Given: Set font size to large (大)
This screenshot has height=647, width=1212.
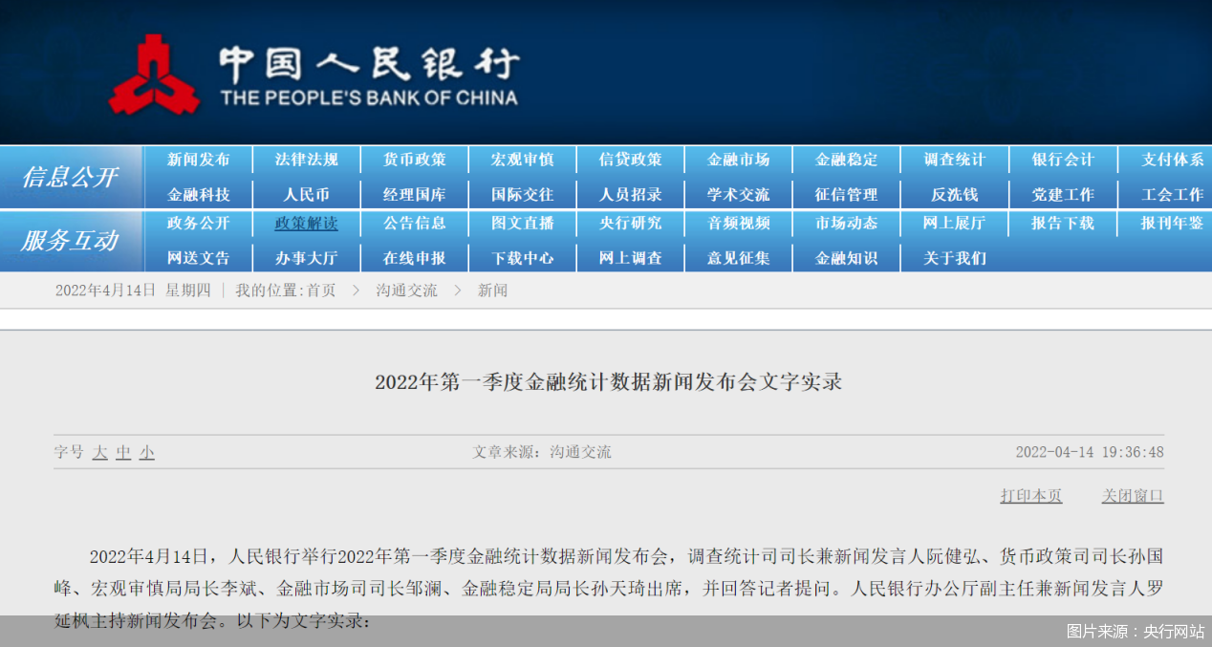Looking at the screenshot, I should tap(99, 452).
